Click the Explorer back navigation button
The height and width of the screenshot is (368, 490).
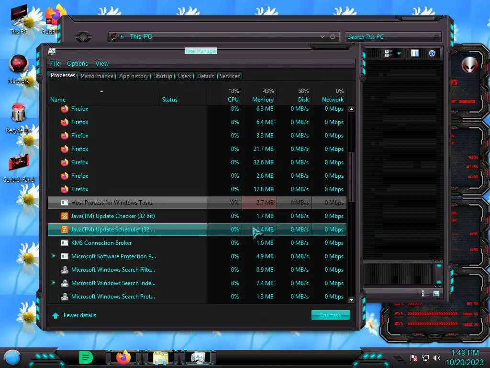pos(83,37)
